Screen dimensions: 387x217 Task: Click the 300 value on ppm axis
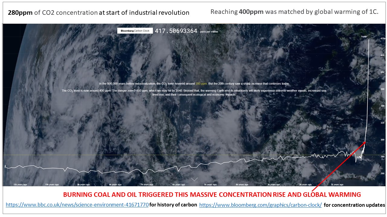click(x=382, y=140)
